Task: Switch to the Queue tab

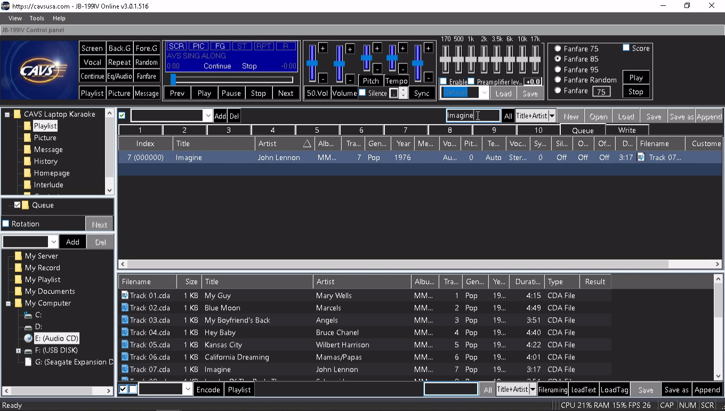Action: pyautogui.click(x=583, y=130)
